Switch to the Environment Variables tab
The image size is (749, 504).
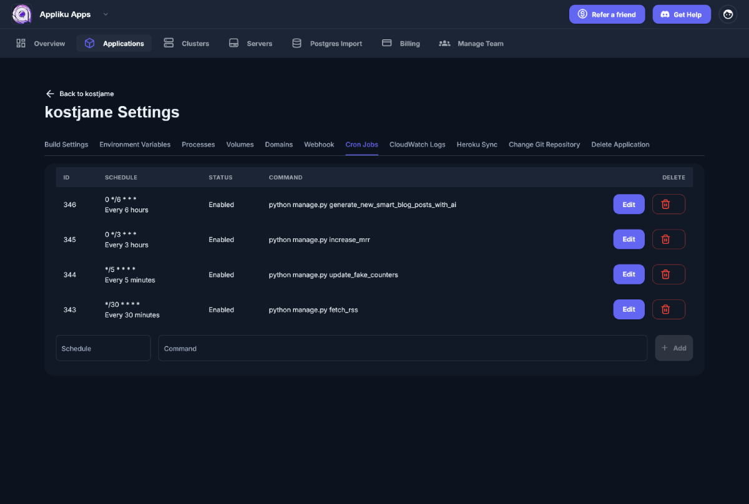(135, 144)
